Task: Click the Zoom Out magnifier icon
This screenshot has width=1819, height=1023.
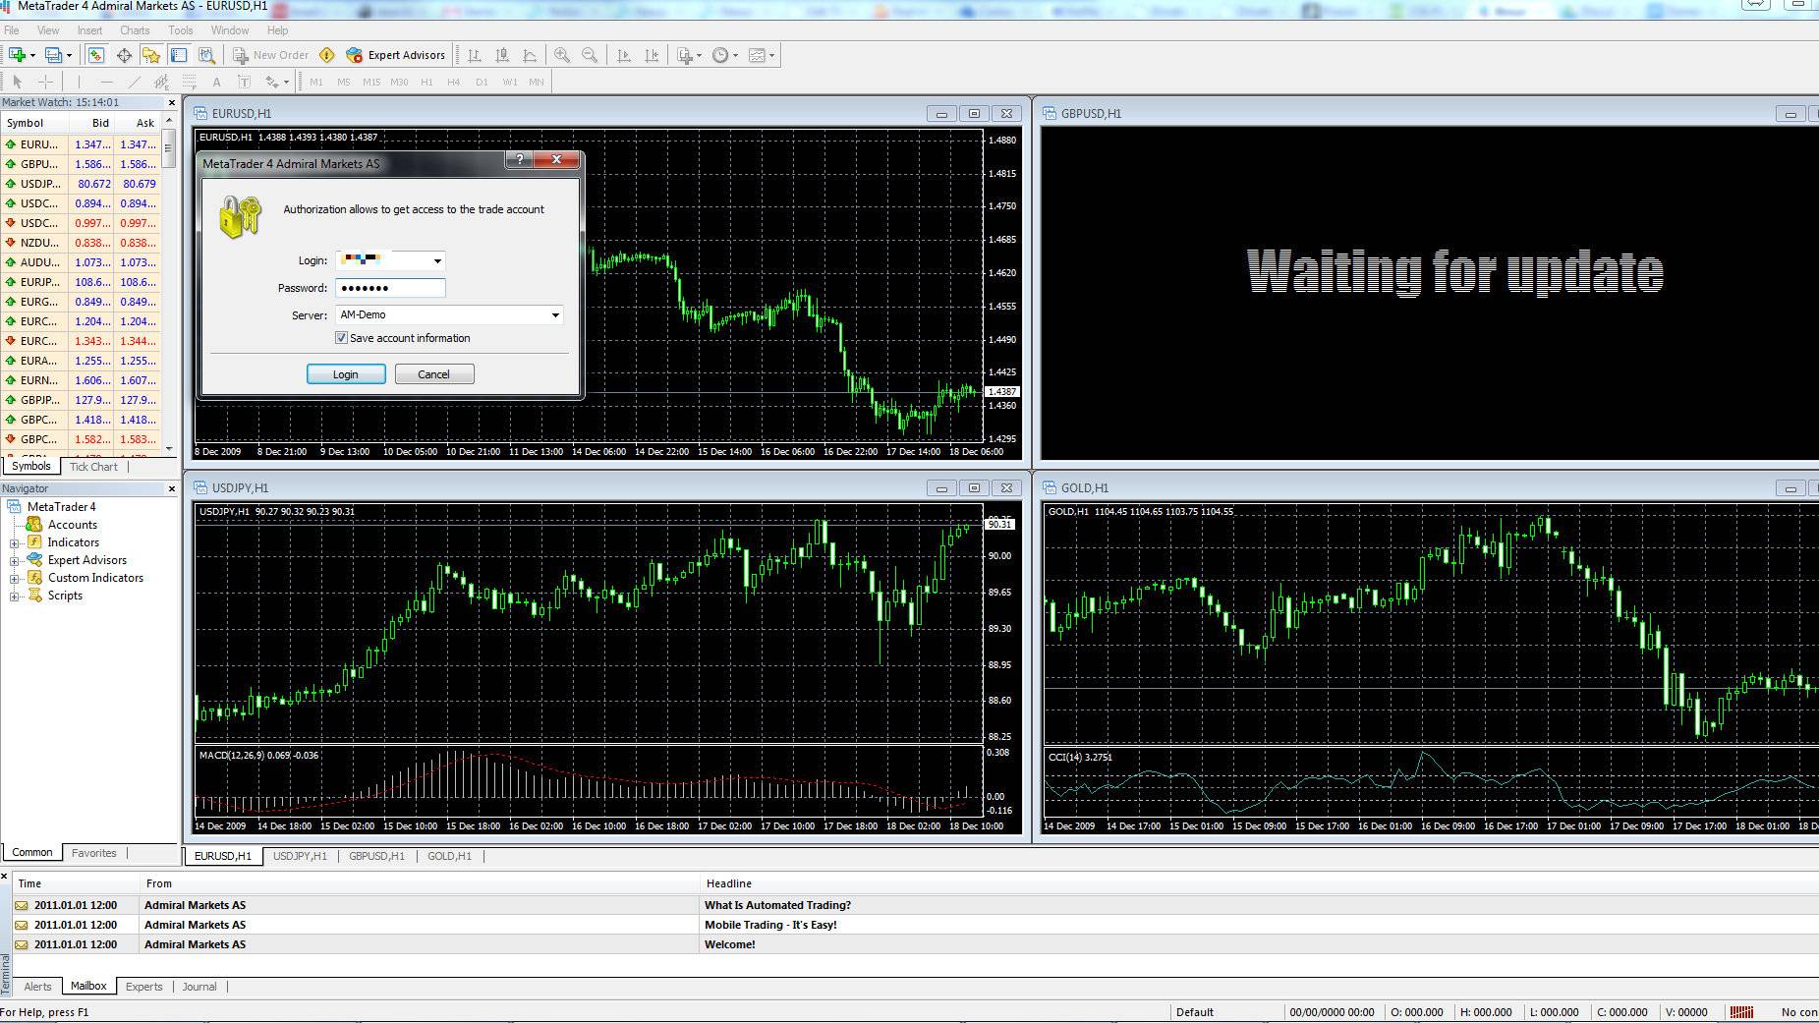Action: pyautogui.click(x=590, y=55)
